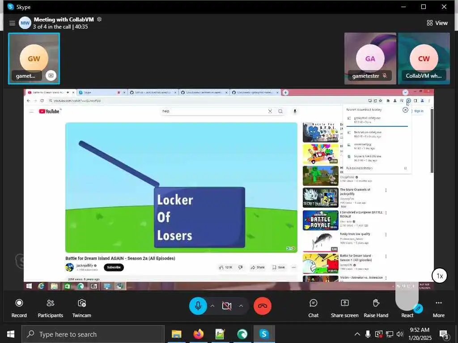Click the Locker Of Losers video player
This screenshot has width=458, height=343.
(181, 188)
